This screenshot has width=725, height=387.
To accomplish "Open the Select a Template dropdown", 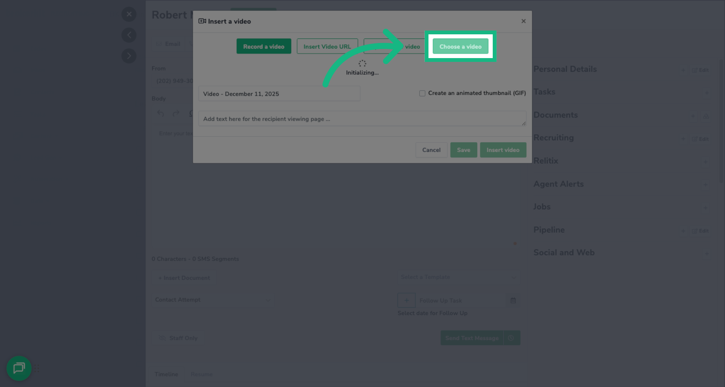I will (458, 277).
